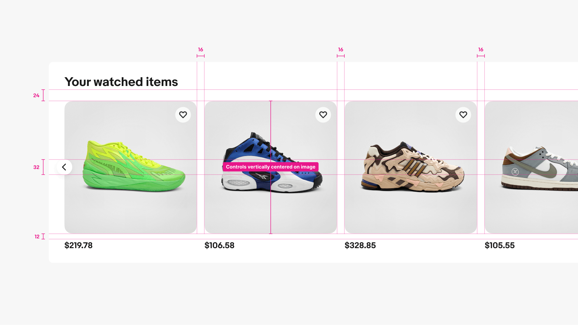Open the blue Reebok sneaker image
Viewport: 578px width, 325px height.
point(271,167)
